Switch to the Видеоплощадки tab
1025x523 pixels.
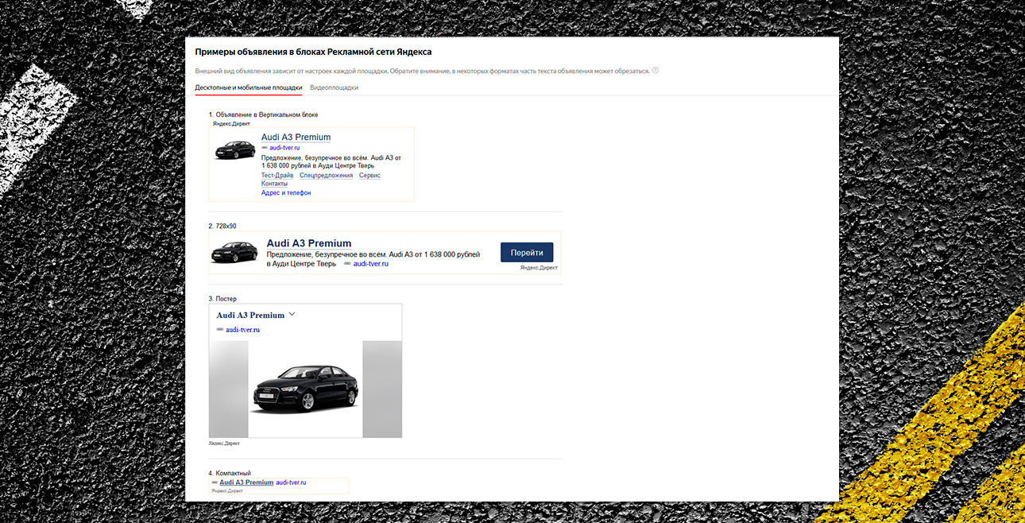334,87
